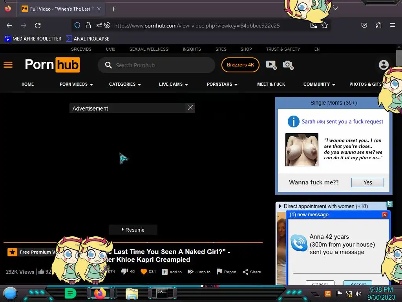Screen dimensions: 402x302
Task: Open the Action Center flag tray icon
Action: point(339,293)
